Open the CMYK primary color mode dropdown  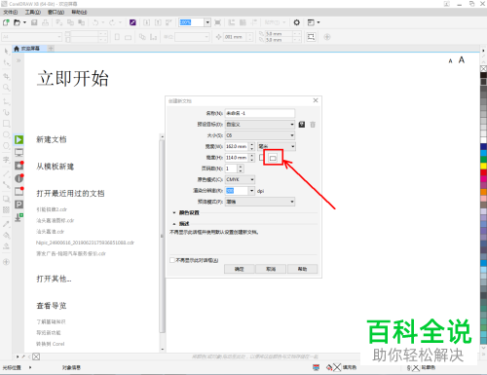(240, 179)
